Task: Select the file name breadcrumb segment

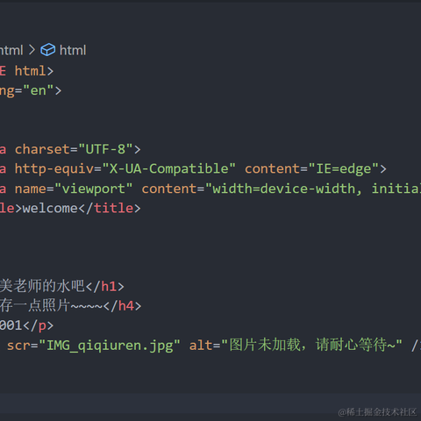Action: pos(11,50)
